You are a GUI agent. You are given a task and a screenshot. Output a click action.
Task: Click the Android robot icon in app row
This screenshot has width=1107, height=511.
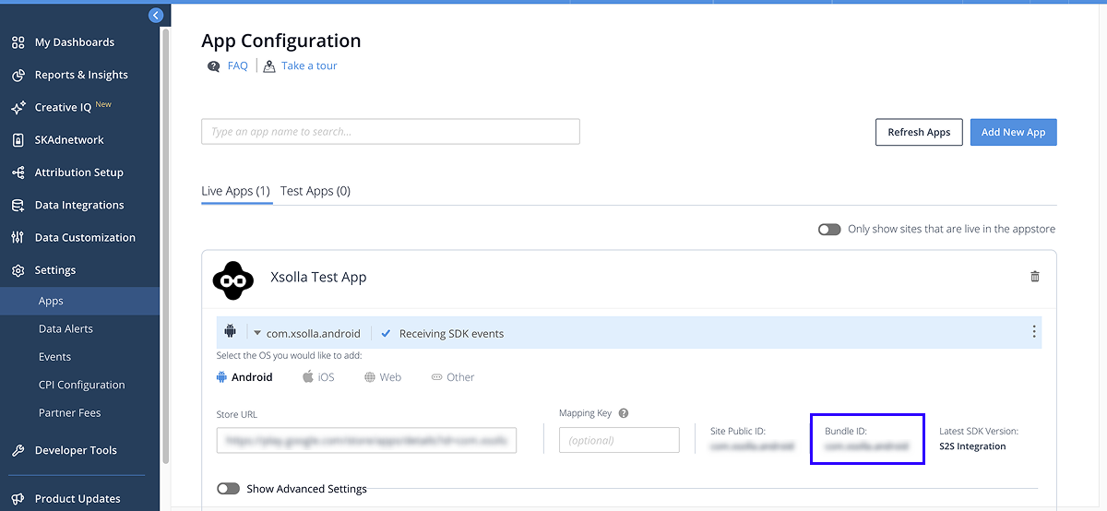(231, 332)
